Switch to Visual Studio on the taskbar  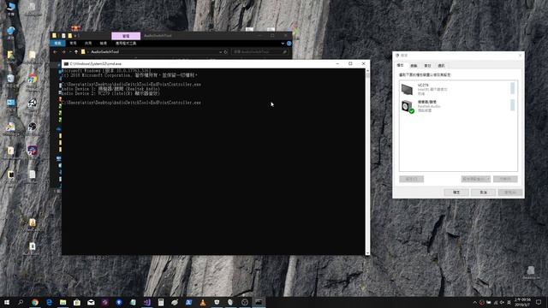point(147,302)
